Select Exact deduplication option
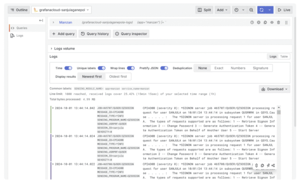Viewport: 300px width, 181px height. (219, 68)
